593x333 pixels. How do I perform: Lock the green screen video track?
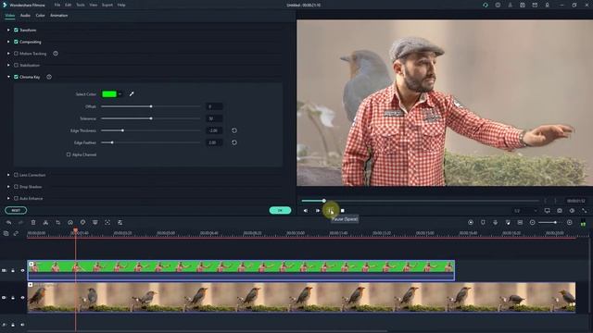[x=13, y=271]
